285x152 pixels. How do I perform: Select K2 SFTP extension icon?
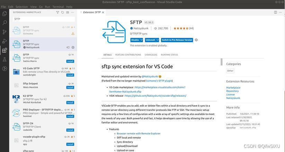pos(16,99)
